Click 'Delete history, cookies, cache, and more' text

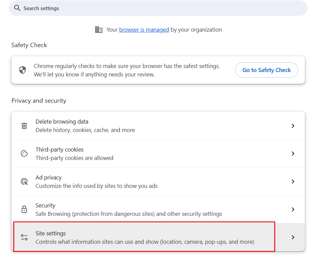[85, 130]
